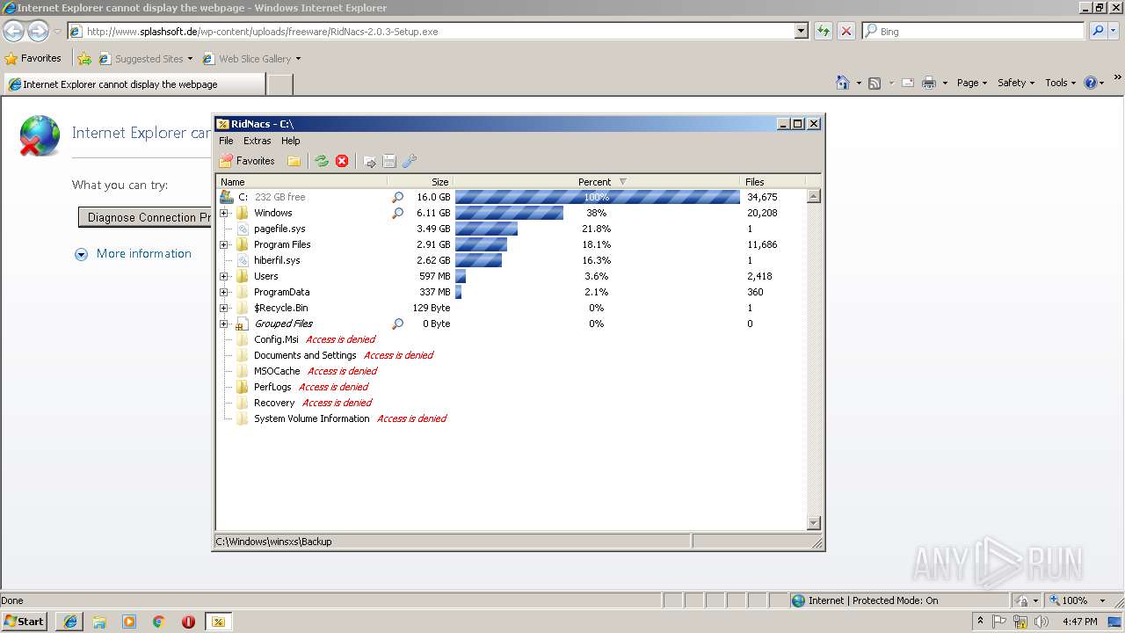The height and width of the screenshot is (633, 1125).
Task: Select the Recovery folder row
Action: (511, 403)
